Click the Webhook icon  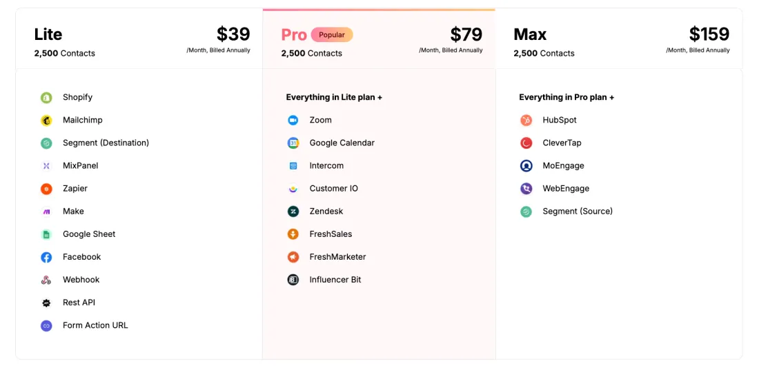click(x=46, y=280)
